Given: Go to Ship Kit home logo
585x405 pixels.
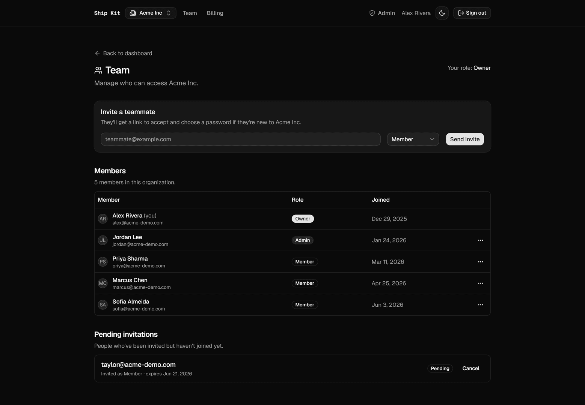Looking at the screenshot, I should tap(107, 13).
